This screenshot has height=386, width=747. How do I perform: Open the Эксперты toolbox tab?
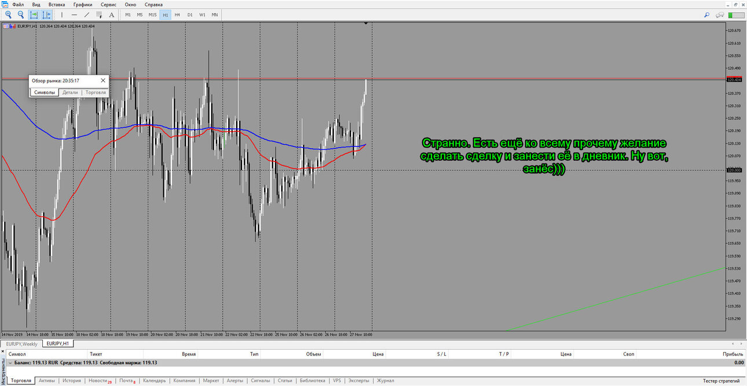coord(359,381)
